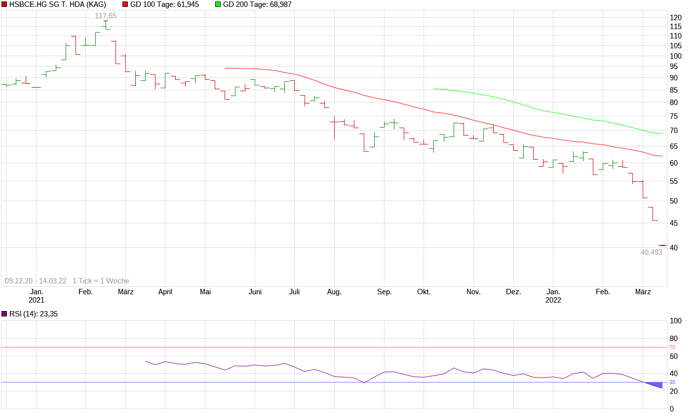Viewport: 696px width, 416px height.
Task: Click the 55 price axis value
Action: point(674,181)
